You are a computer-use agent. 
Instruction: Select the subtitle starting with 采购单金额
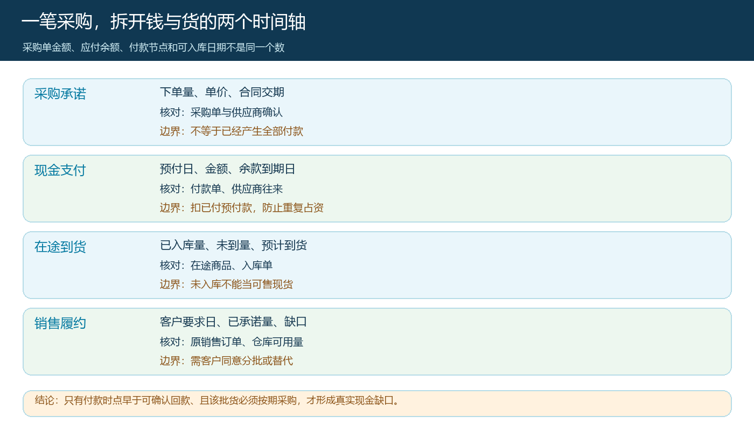pos(153,47)
